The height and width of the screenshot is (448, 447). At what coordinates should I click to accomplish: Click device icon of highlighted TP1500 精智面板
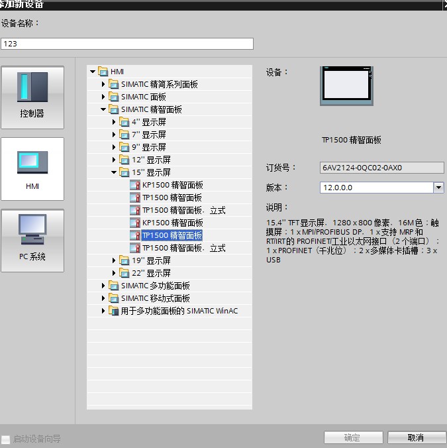click(134, 235)
